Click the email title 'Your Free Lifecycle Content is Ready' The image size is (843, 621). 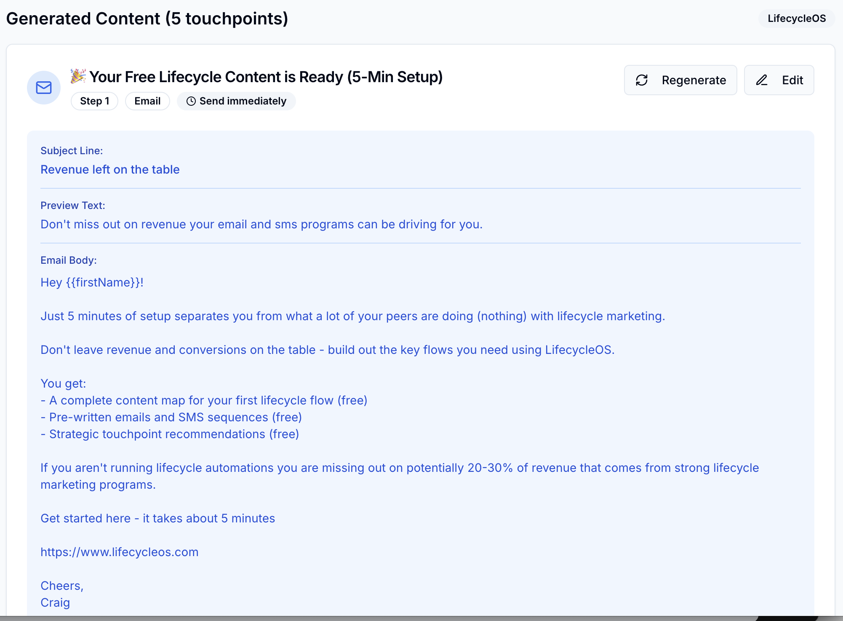click(266, 77)
